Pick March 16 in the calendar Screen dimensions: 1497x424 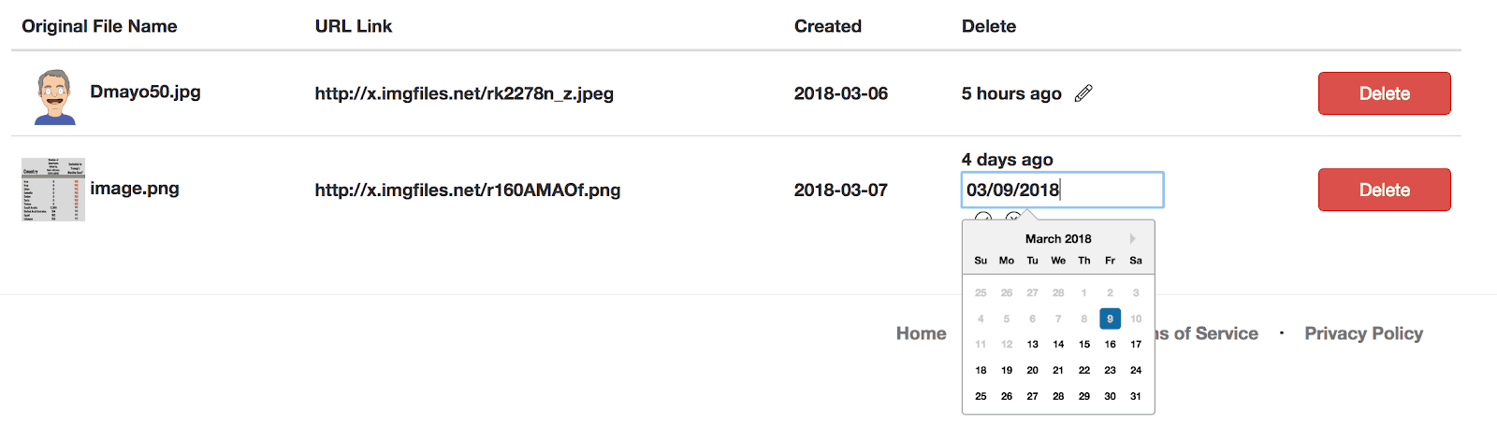click(1110, 345)
